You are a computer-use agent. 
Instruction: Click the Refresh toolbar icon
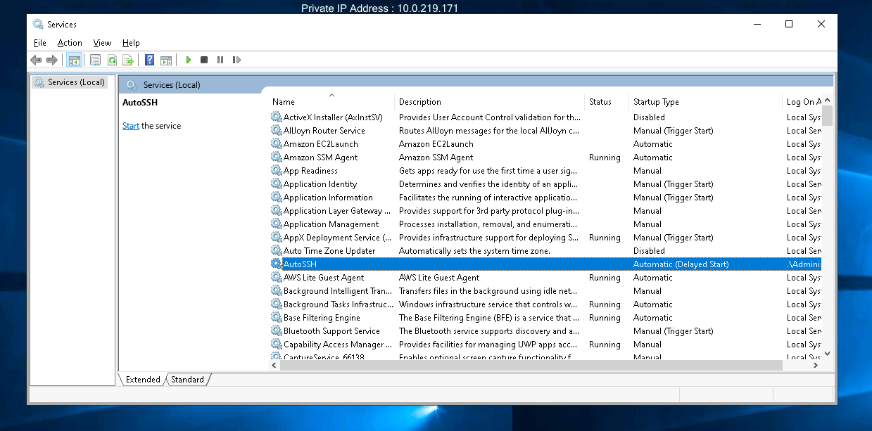111,60
